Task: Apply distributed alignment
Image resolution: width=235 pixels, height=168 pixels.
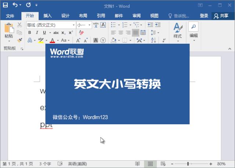Action: point(143,32)
